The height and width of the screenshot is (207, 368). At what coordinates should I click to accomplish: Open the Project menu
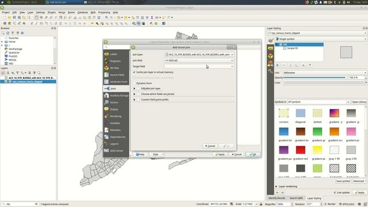6,12
